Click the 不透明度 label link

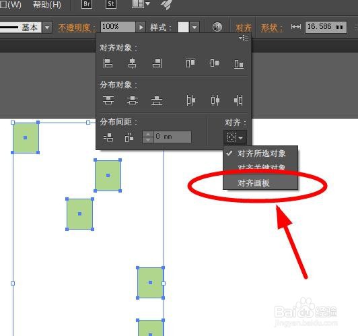click(77, 28)
